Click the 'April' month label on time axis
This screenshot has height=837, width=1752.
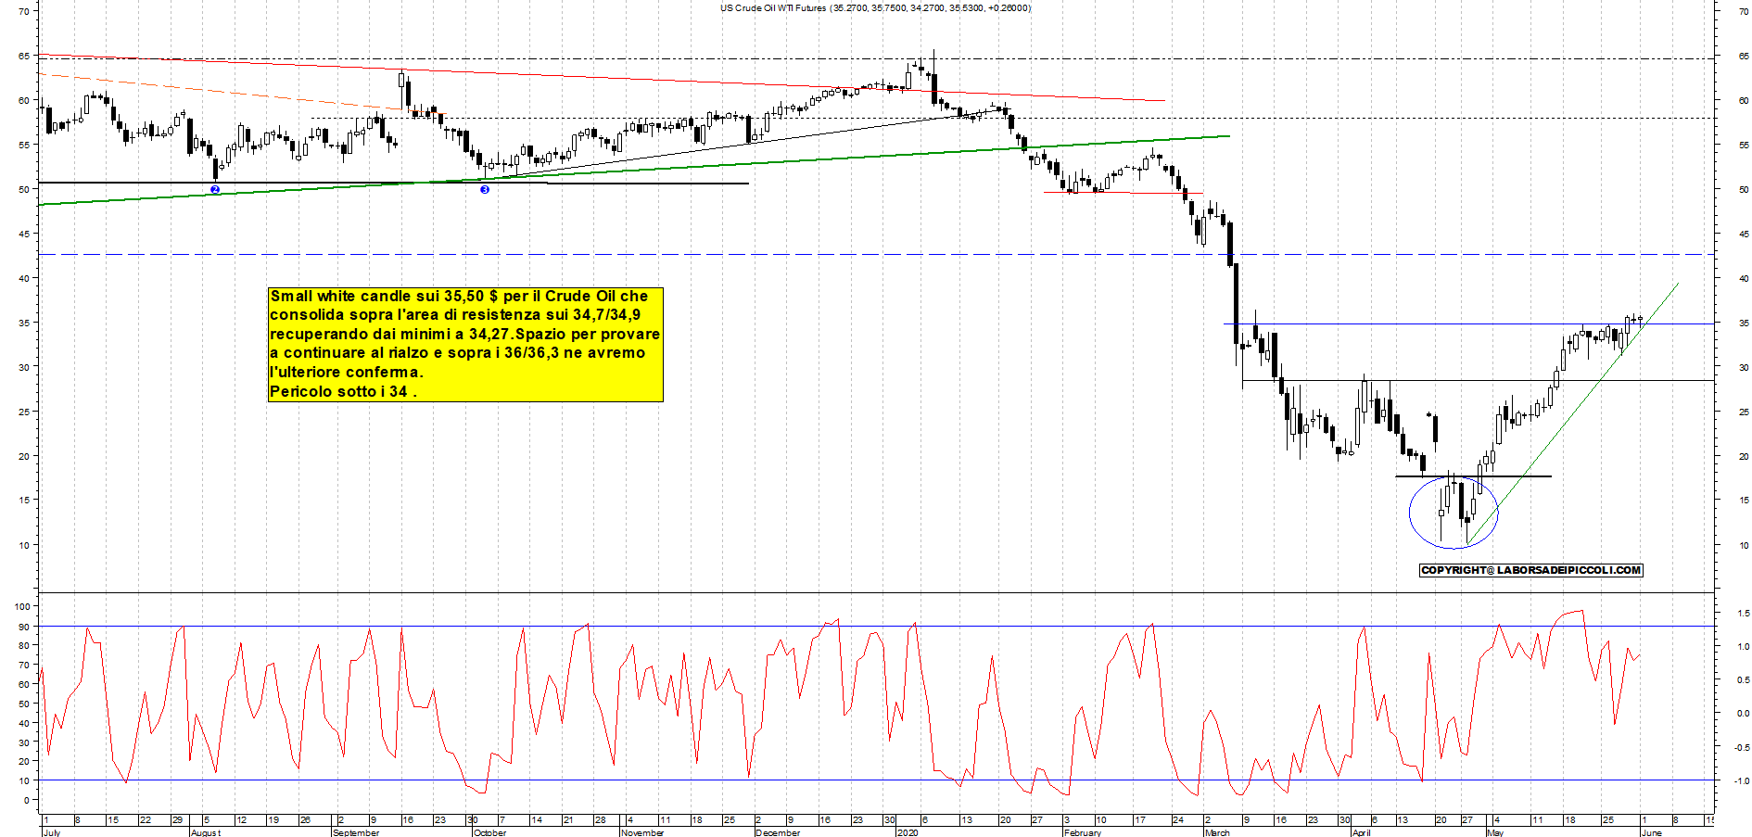point(1361,832)
